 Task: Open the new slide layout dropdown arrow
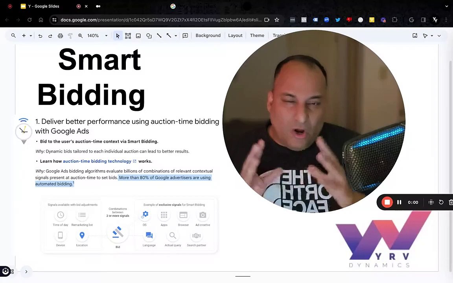pyautogui.click(x=31, y=35)
